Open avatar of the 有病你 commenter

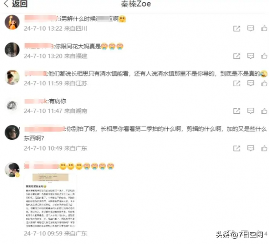[x=12, y=105]
